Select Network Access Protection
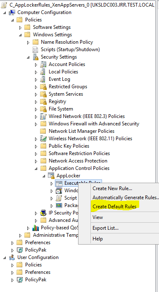 (x=78, y=161)
